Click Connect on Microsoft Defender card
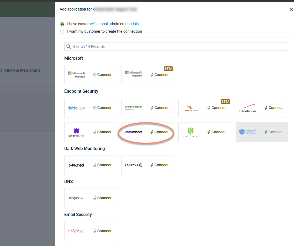294x246 pixels. click(273, 132)
